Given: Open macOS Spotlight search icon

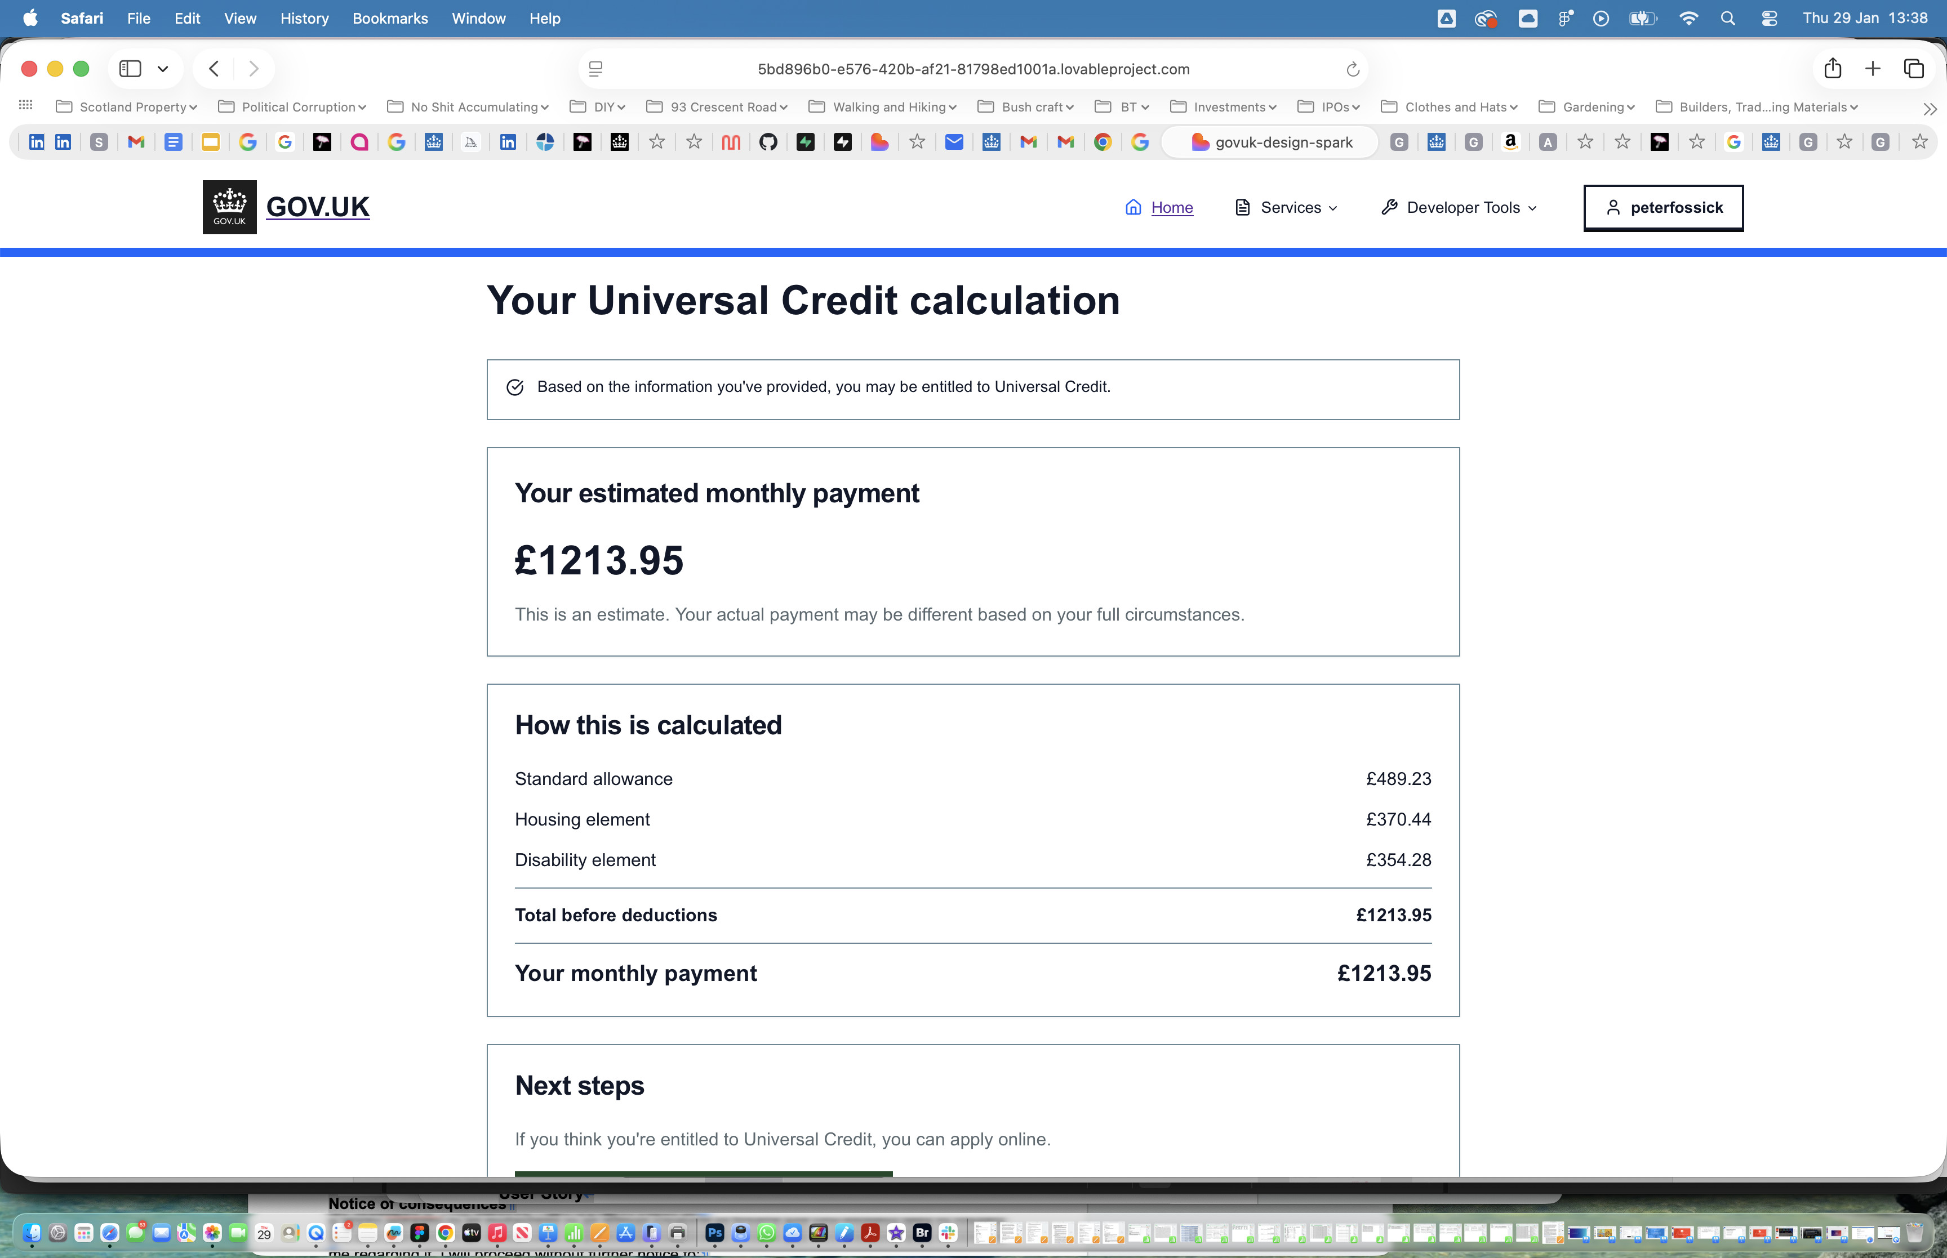Looking at the screenshot, I should [1727, 18].
